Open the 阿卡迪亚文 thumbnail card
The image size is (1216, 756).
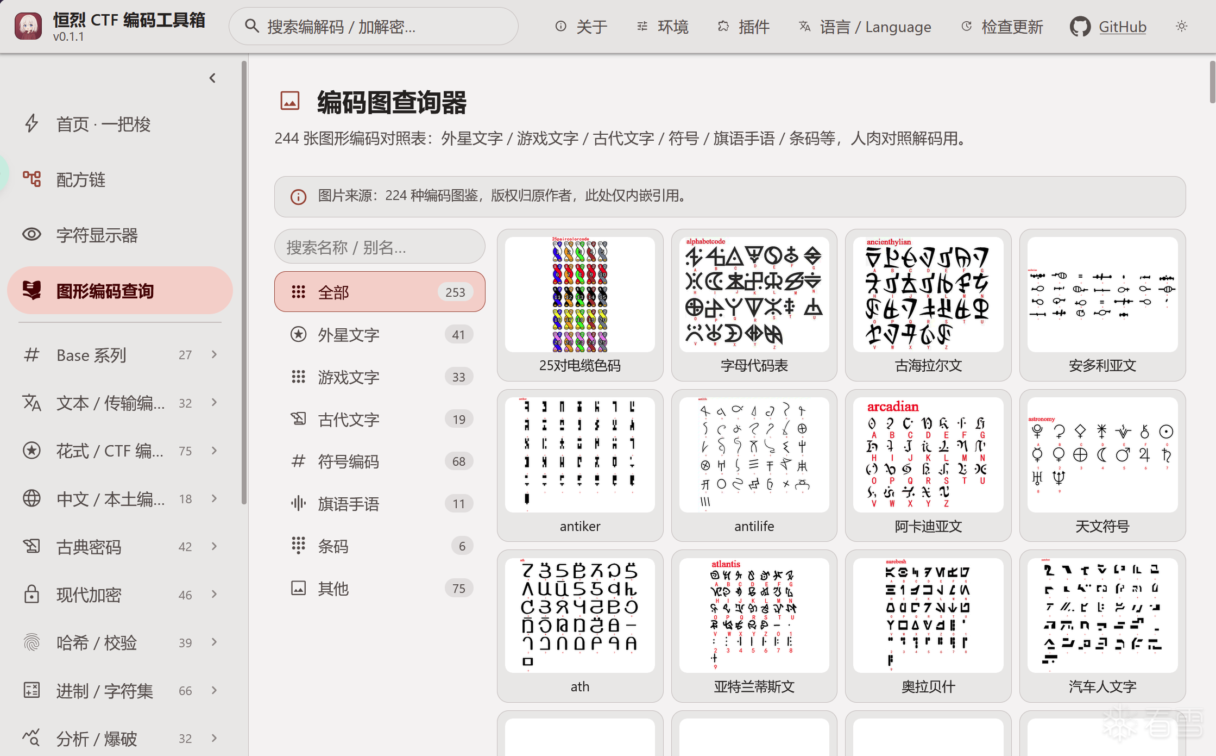[x=928, y=466]
